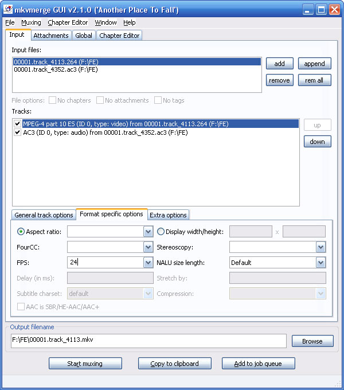Switch to the Attachments tab
The width and height of the screenshot is (344, 390).
pos(51,36)
